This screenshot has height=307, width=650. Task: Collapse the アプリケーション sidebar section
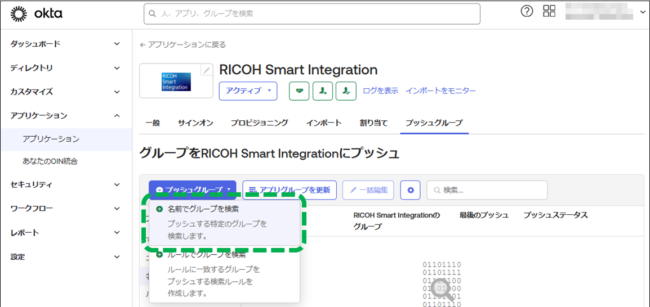(66, 116)
